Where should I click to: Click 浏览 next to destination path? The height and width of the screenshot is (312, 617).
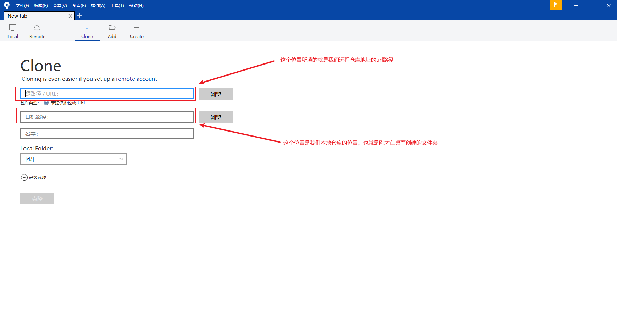[216, 117]
